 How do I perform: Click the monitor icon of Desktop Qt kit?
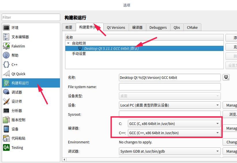80,48
